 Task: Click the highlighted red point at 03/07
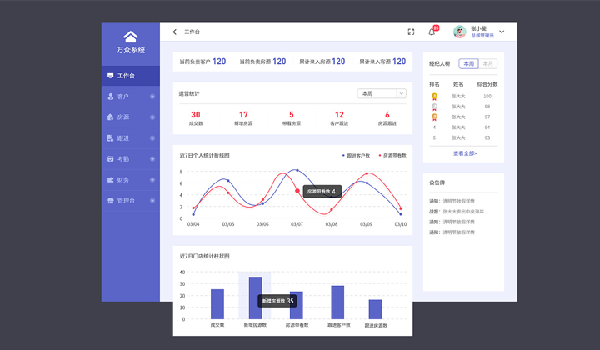click(x=297, y=191)
